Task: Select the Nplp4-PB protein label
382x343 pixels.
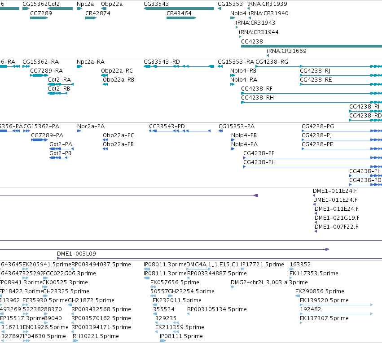Action: click(244, 135)
